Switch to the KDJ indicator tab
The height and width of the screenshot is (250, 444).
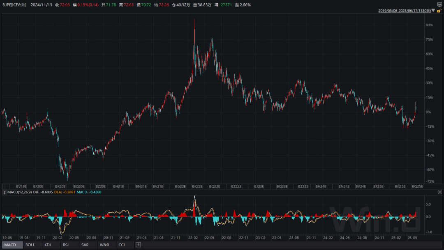48,245
